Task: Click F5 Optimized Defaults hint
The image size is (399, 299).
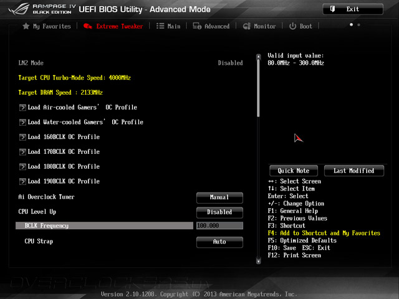Action: pos(302,240)
